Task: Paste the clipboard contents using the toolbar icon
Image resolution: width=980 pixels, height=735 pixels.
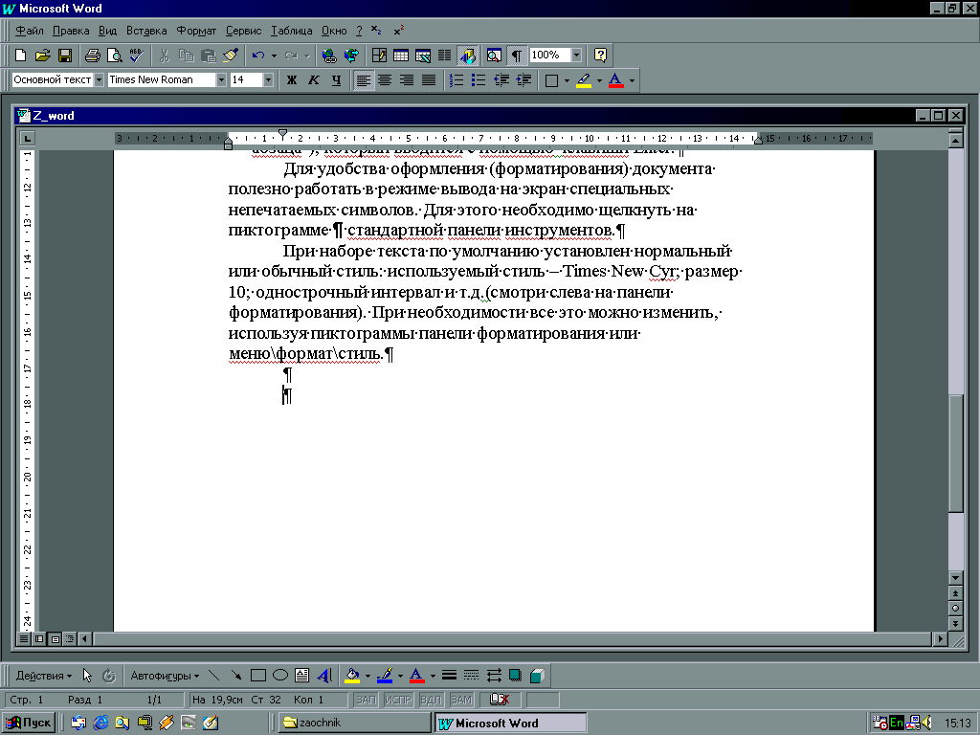Action: [x=208, y=56]
